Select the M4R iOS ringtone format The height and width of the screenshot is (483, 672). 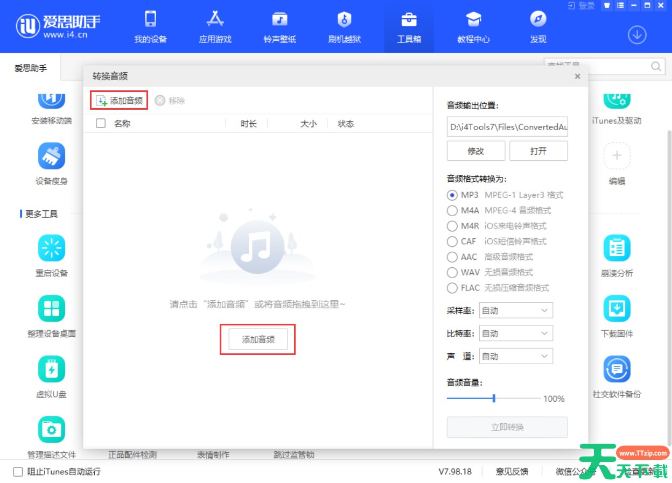pos(452,226)
